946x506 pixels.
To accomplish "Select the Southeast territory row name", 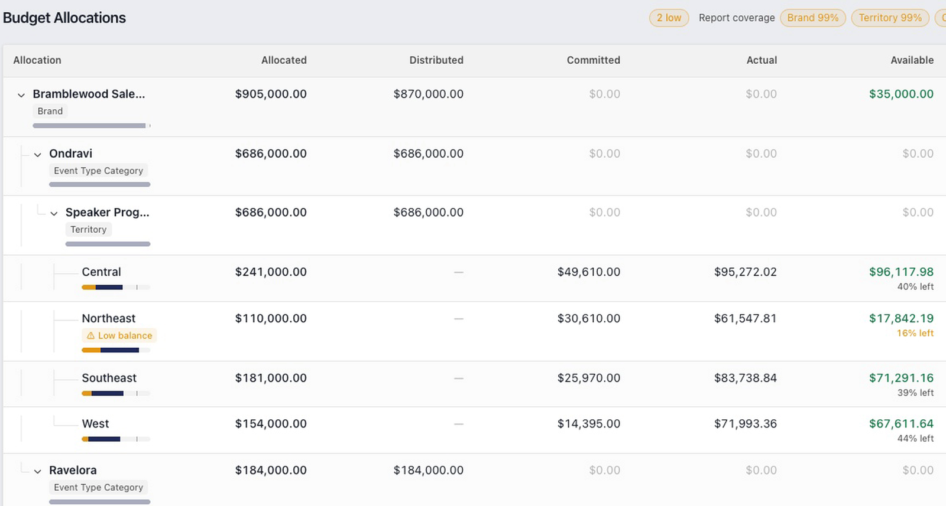I will pos(109,378).
